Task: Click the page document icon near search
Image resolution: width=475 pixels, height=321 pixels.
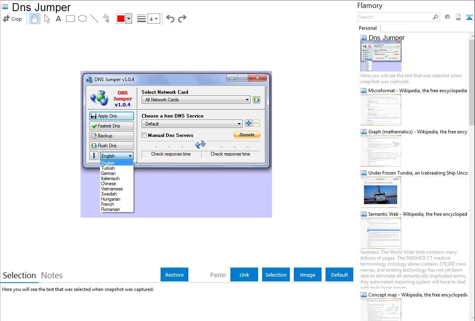Action: pos(458,17)
